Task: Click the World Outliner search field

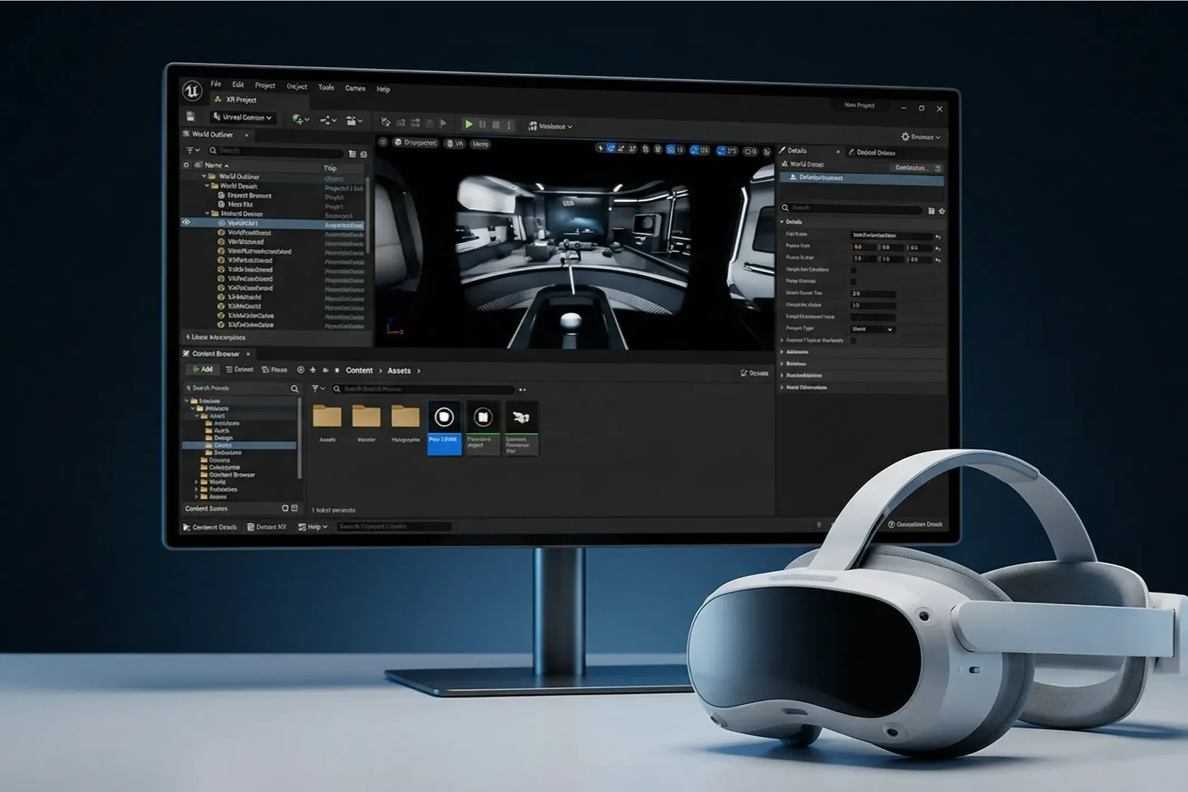Action: coord(277,151)
